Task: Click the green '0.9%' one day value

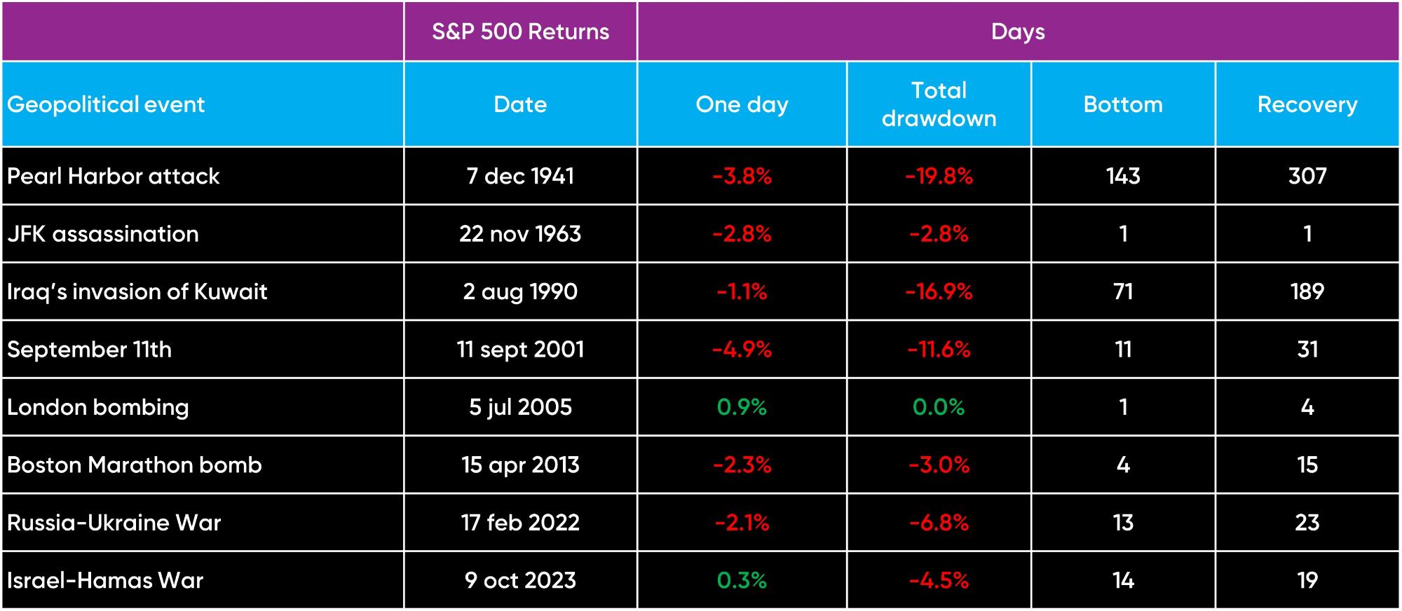Action: [x=742, y=407]
